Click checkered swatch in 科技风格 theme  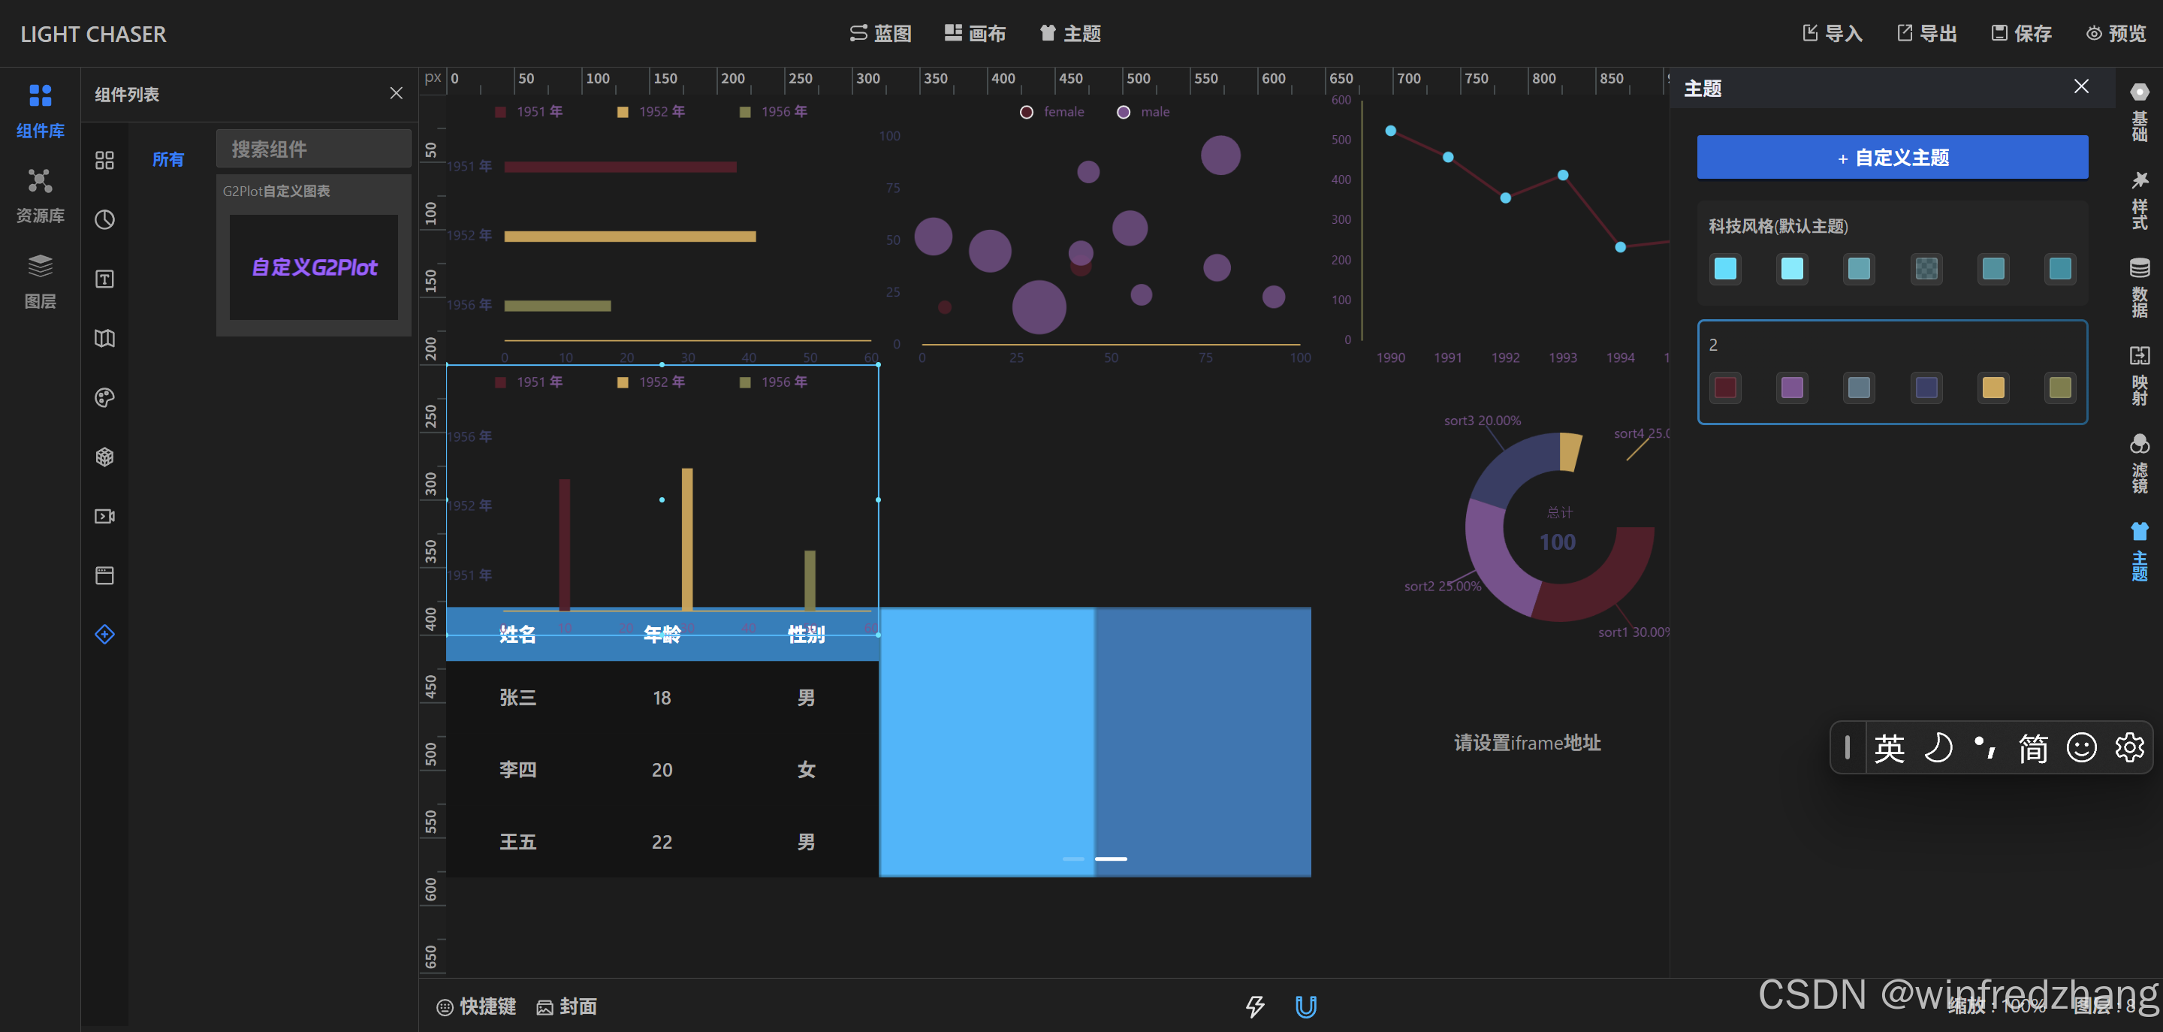point(1926,269)
